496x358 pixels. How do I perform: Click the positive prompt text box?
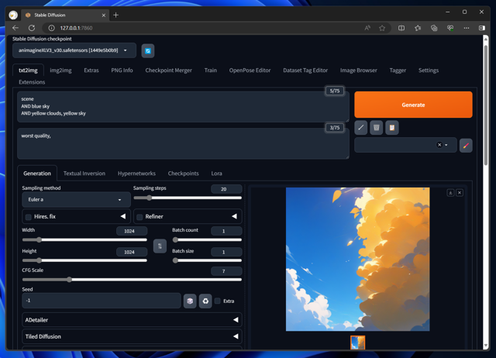183,107
